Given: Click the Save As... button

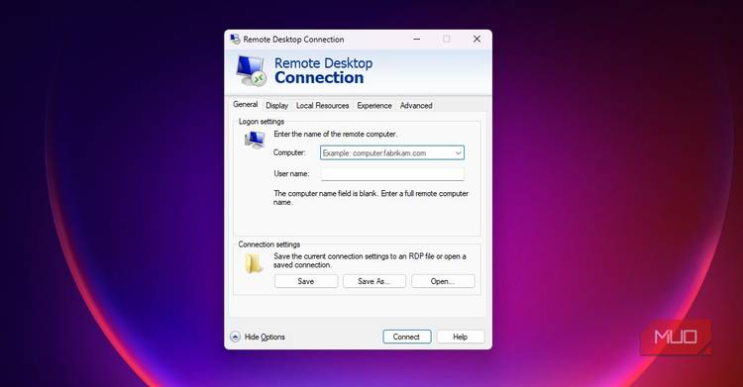Looking at the screenshot, I should (x=374, y=281).
